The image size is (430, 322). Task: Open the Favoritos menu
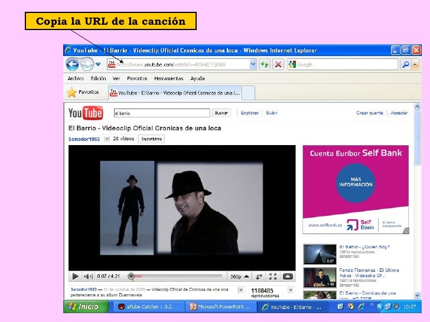pyautogui.click(x=137, y=78)
